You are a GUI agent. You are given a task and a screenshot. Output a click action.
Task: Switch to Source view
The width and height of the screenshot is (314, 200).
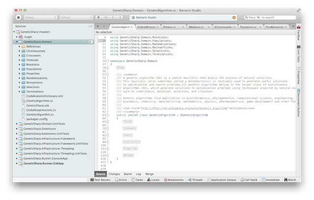[x=100, y=174]
